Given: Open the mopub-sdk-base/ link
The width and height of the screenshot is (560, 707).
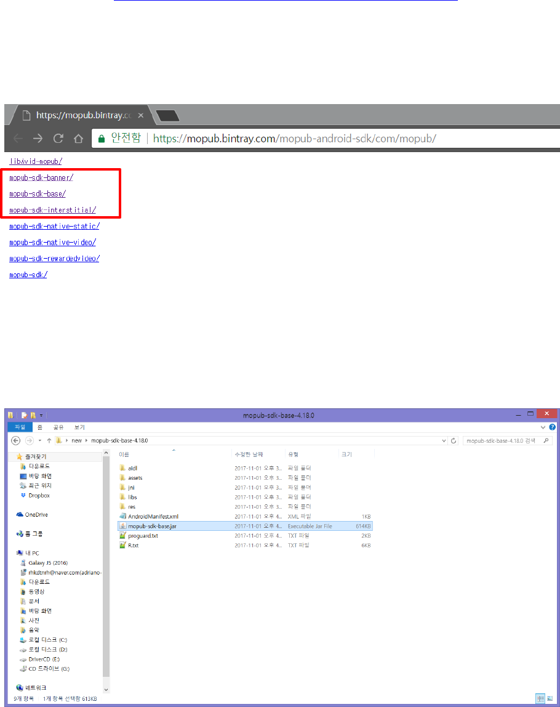Looking at the screenshot, I should coord(38,194).
